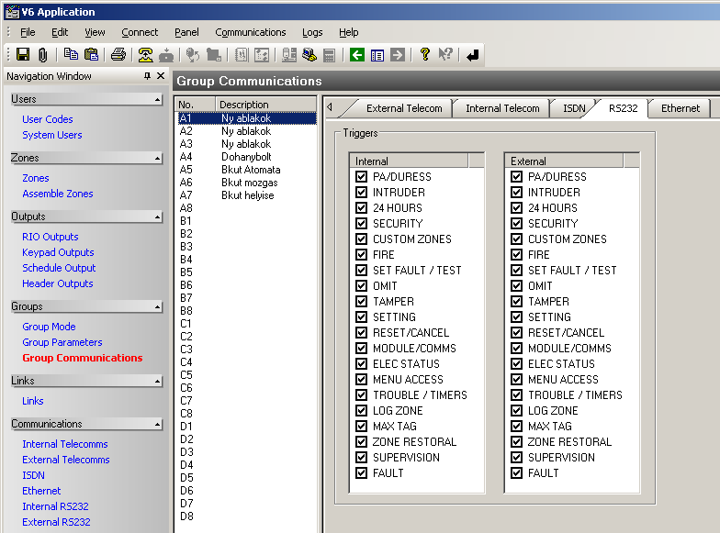Viewport: 720px width, 533px height.
Task: Click the yellow telephone connect icon
Action: point(145,55)
